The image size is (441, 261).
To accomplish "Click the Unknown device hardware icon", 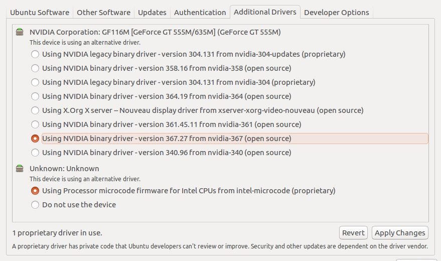I will [x=20, y=169].
